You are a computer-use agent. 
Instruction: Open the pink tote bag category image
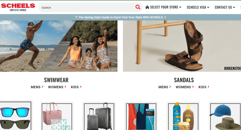click(x=57, y=116)
